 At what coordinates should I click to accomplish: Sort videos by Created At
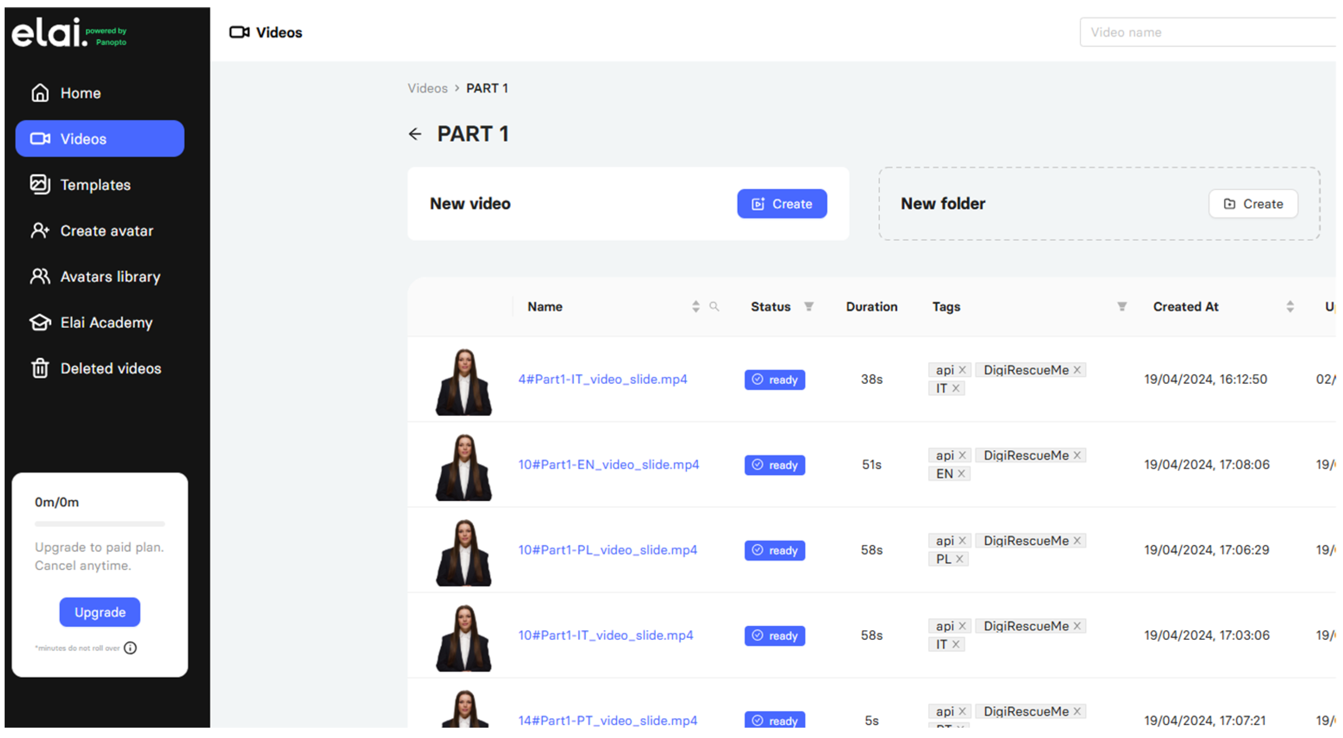click(x=1290, y=306)
